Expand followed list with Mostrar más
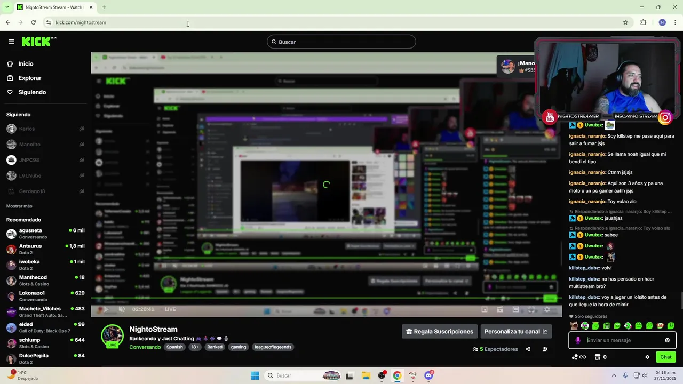This screenshot has width=683, height=384. pos(19,206)
